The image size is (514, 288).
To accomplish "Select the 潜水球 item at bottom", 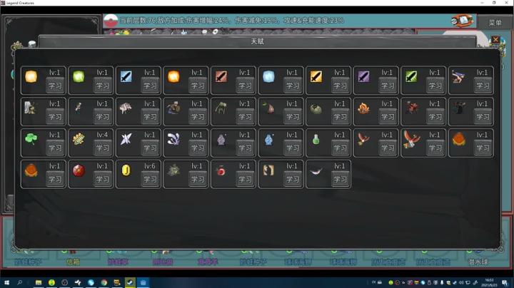I will [478, 262].
